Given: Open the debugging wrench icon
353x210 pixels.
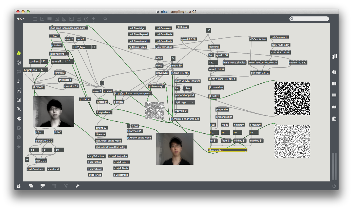Looking at the screenshot, I should [77, 186].
